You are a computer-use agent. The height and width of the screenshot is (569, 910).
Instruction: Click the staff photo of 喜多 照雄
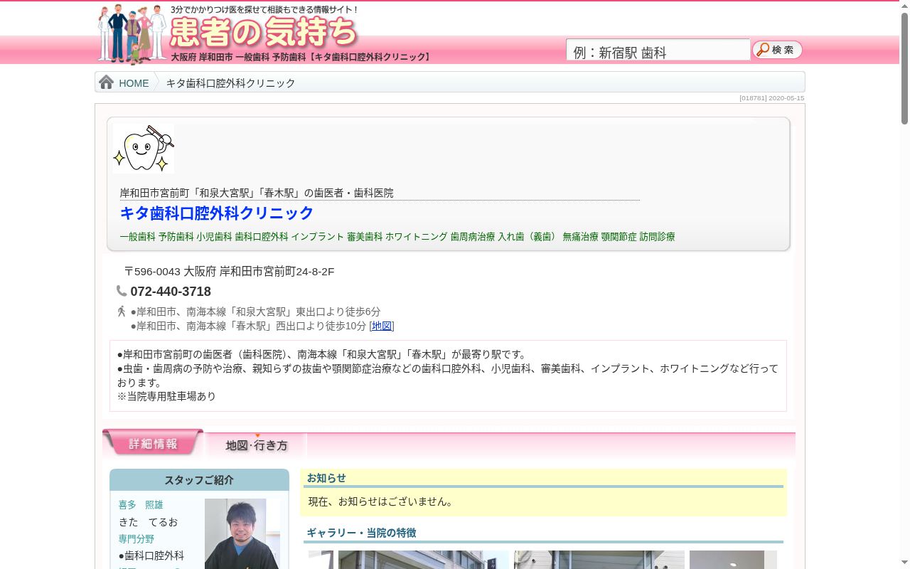pyautogui.click(x=242, y=533)
